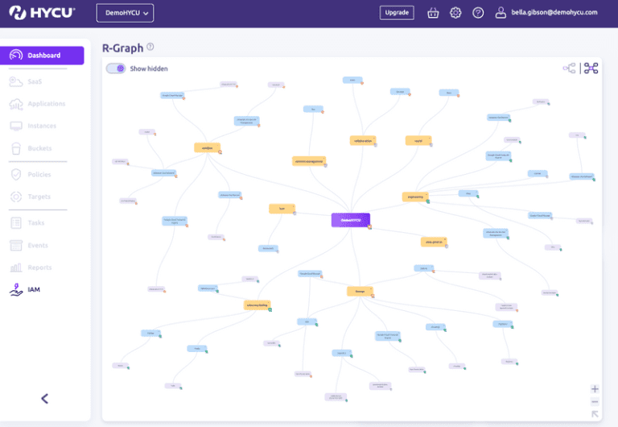Viewport: 618px width, 427px height.
Task: Open settings via the gear icon
Action: point(455,13)
